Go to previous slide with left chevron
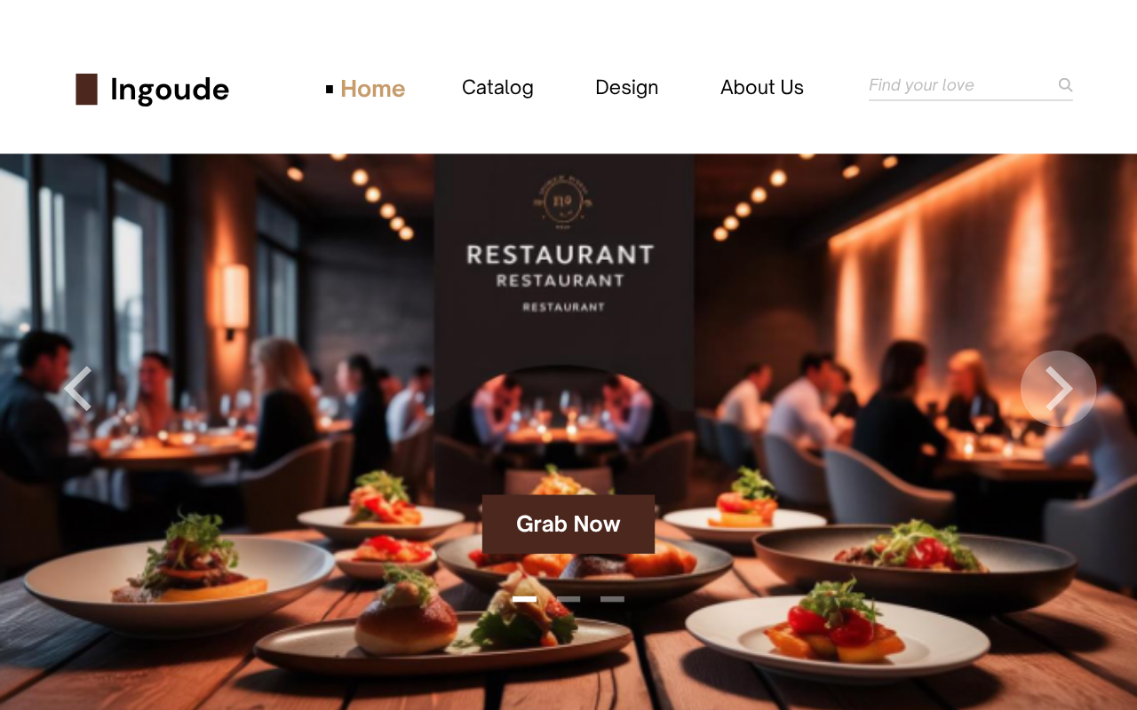1137x710 pixels. pos(78,389)
